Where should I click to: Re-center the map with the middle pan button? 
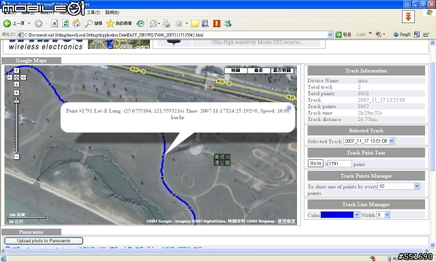[x=16, y=77]
